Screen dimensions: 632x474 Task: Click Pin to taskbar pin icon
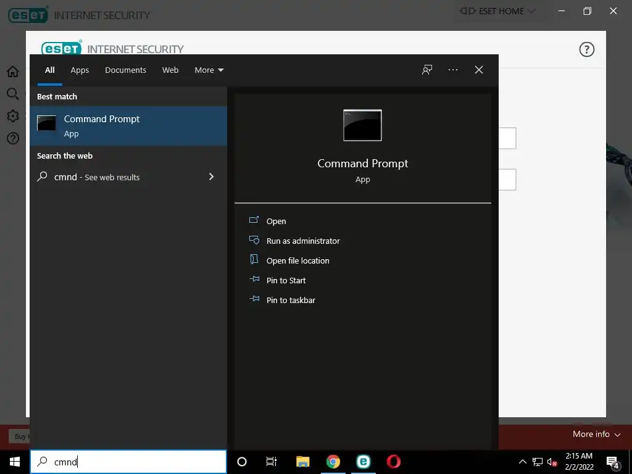tap(254, 299)
